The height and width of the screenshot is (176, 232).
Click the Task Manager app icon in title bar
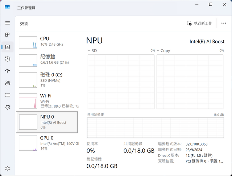(7, 7)
